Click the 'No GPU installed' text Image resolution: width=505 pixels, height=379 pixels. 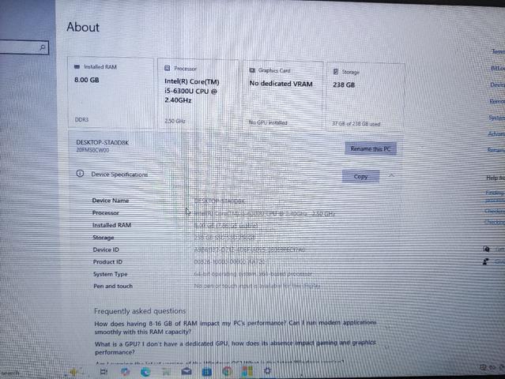click(x=268, y=122)
